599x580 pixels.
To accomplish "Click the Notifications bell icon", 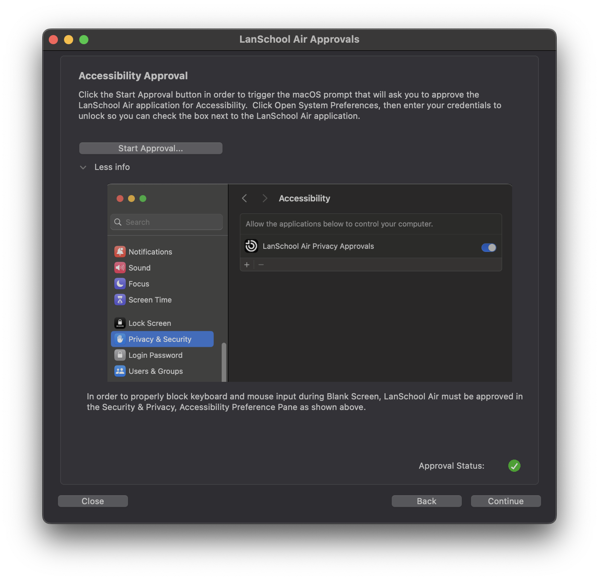I will click(x=120, y=252).
